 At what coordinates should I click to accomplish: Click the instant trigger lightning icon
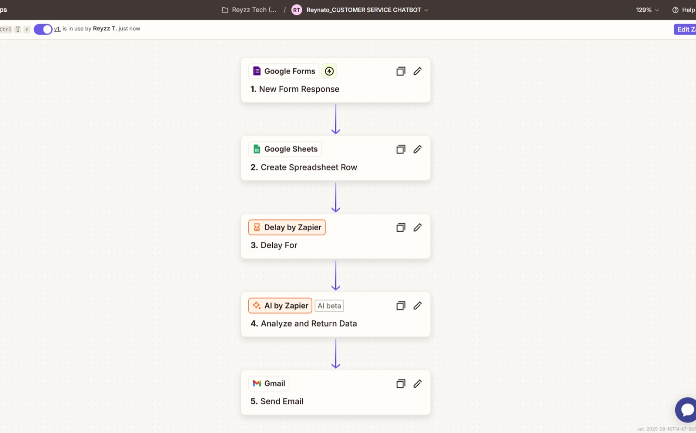point(329,71)
